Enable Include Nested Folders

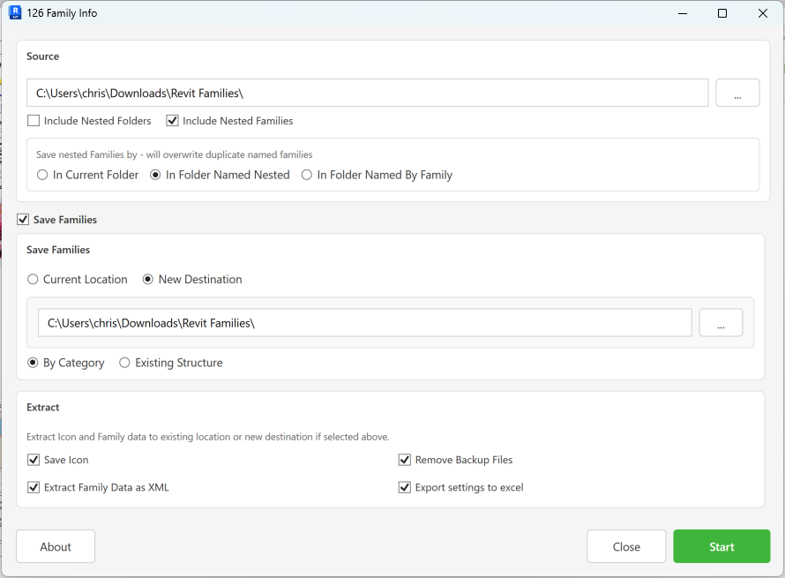pos(33,120)
